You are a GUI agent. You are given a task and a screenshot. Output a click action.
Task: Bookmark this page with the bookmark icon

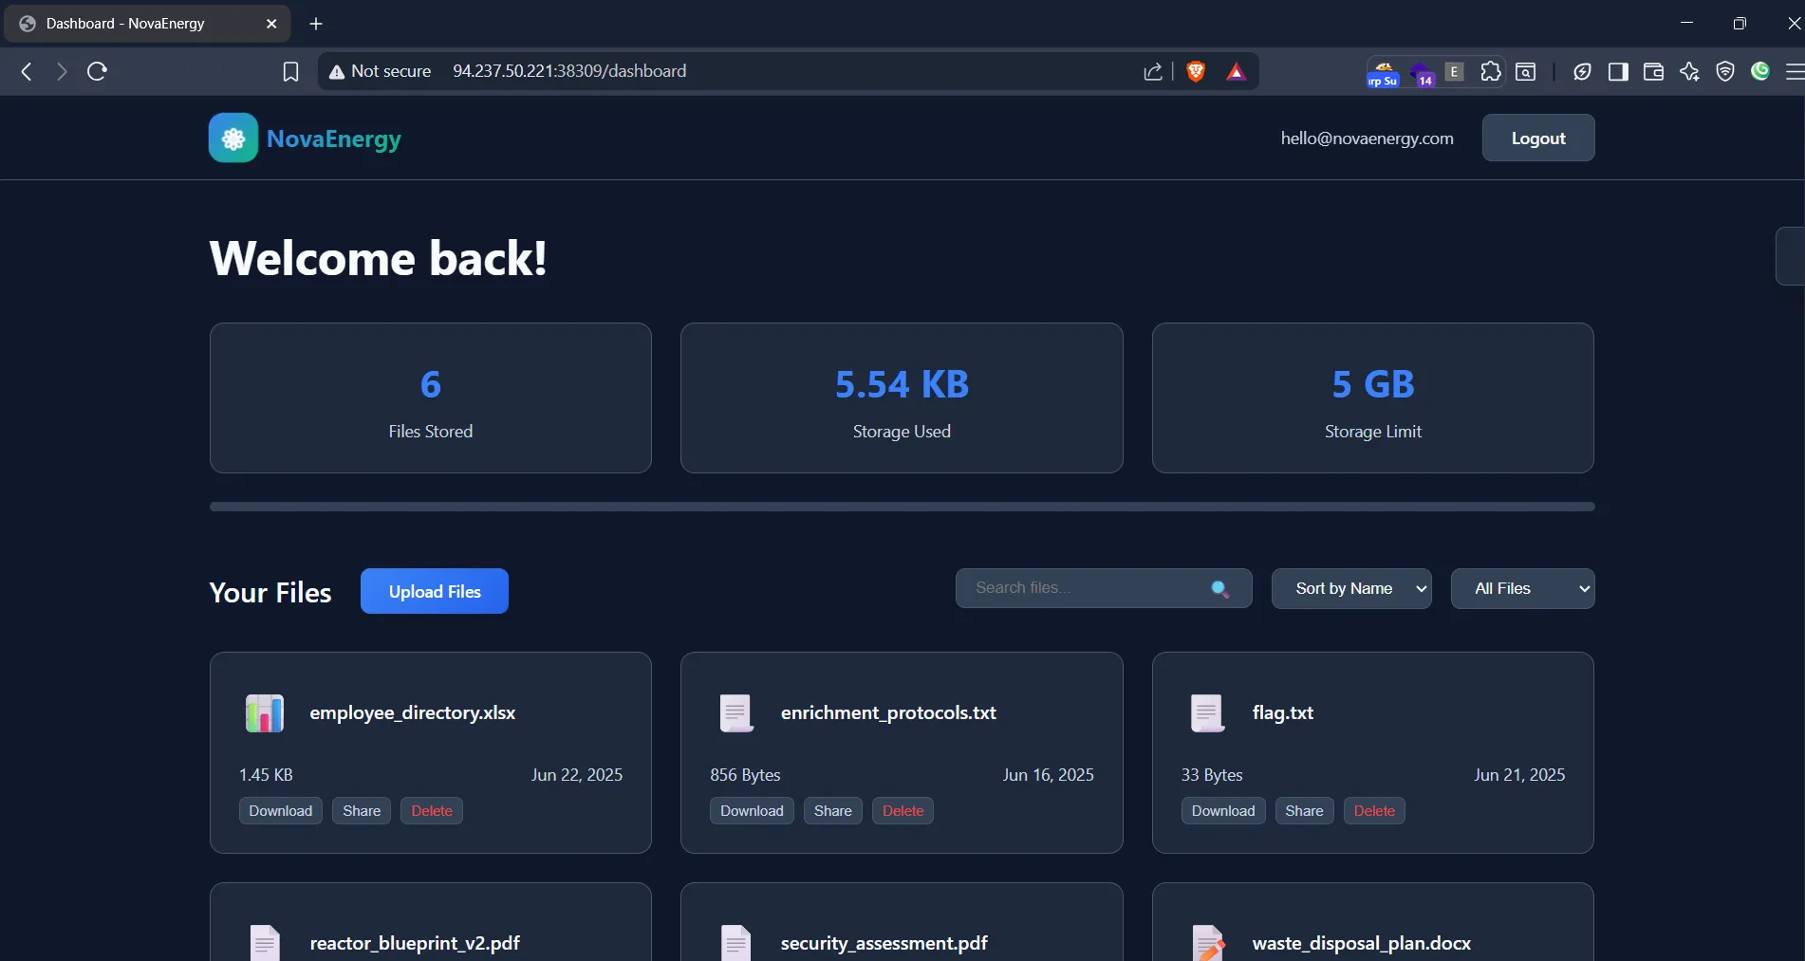pos(291,72)
